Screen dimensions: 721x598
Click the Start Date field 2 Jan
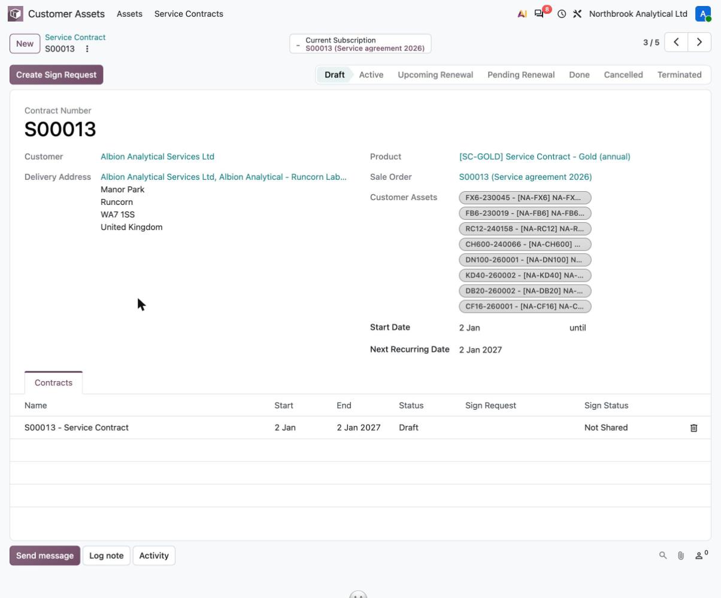click(x=469, y=328)
